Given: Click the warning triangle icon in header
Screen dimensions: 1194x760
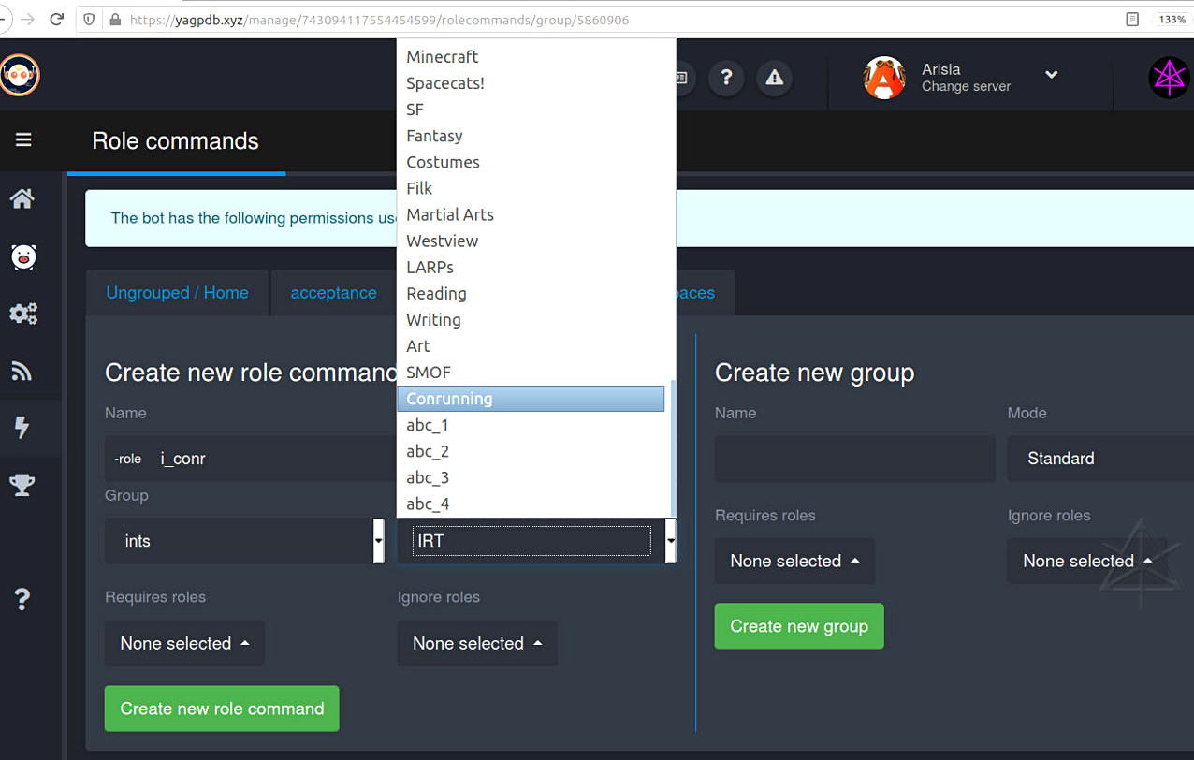Looking at the screenshot, I should pos(774,79).
